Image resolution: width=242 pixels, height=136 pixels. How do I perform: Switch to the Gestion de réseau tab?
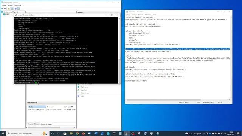(x=46, y=124)
